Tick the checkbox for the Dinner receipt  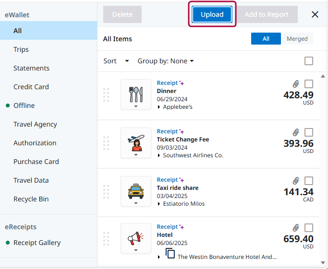309,84
